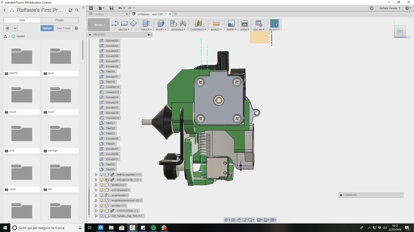Expand the COMMENTS panel

tap(341, 195)
